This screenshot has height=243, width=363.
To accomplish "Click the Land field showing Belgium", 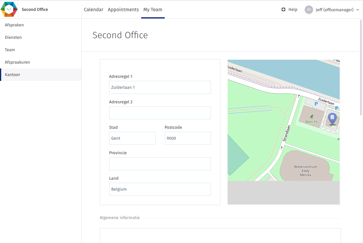I will coord(160,189).
